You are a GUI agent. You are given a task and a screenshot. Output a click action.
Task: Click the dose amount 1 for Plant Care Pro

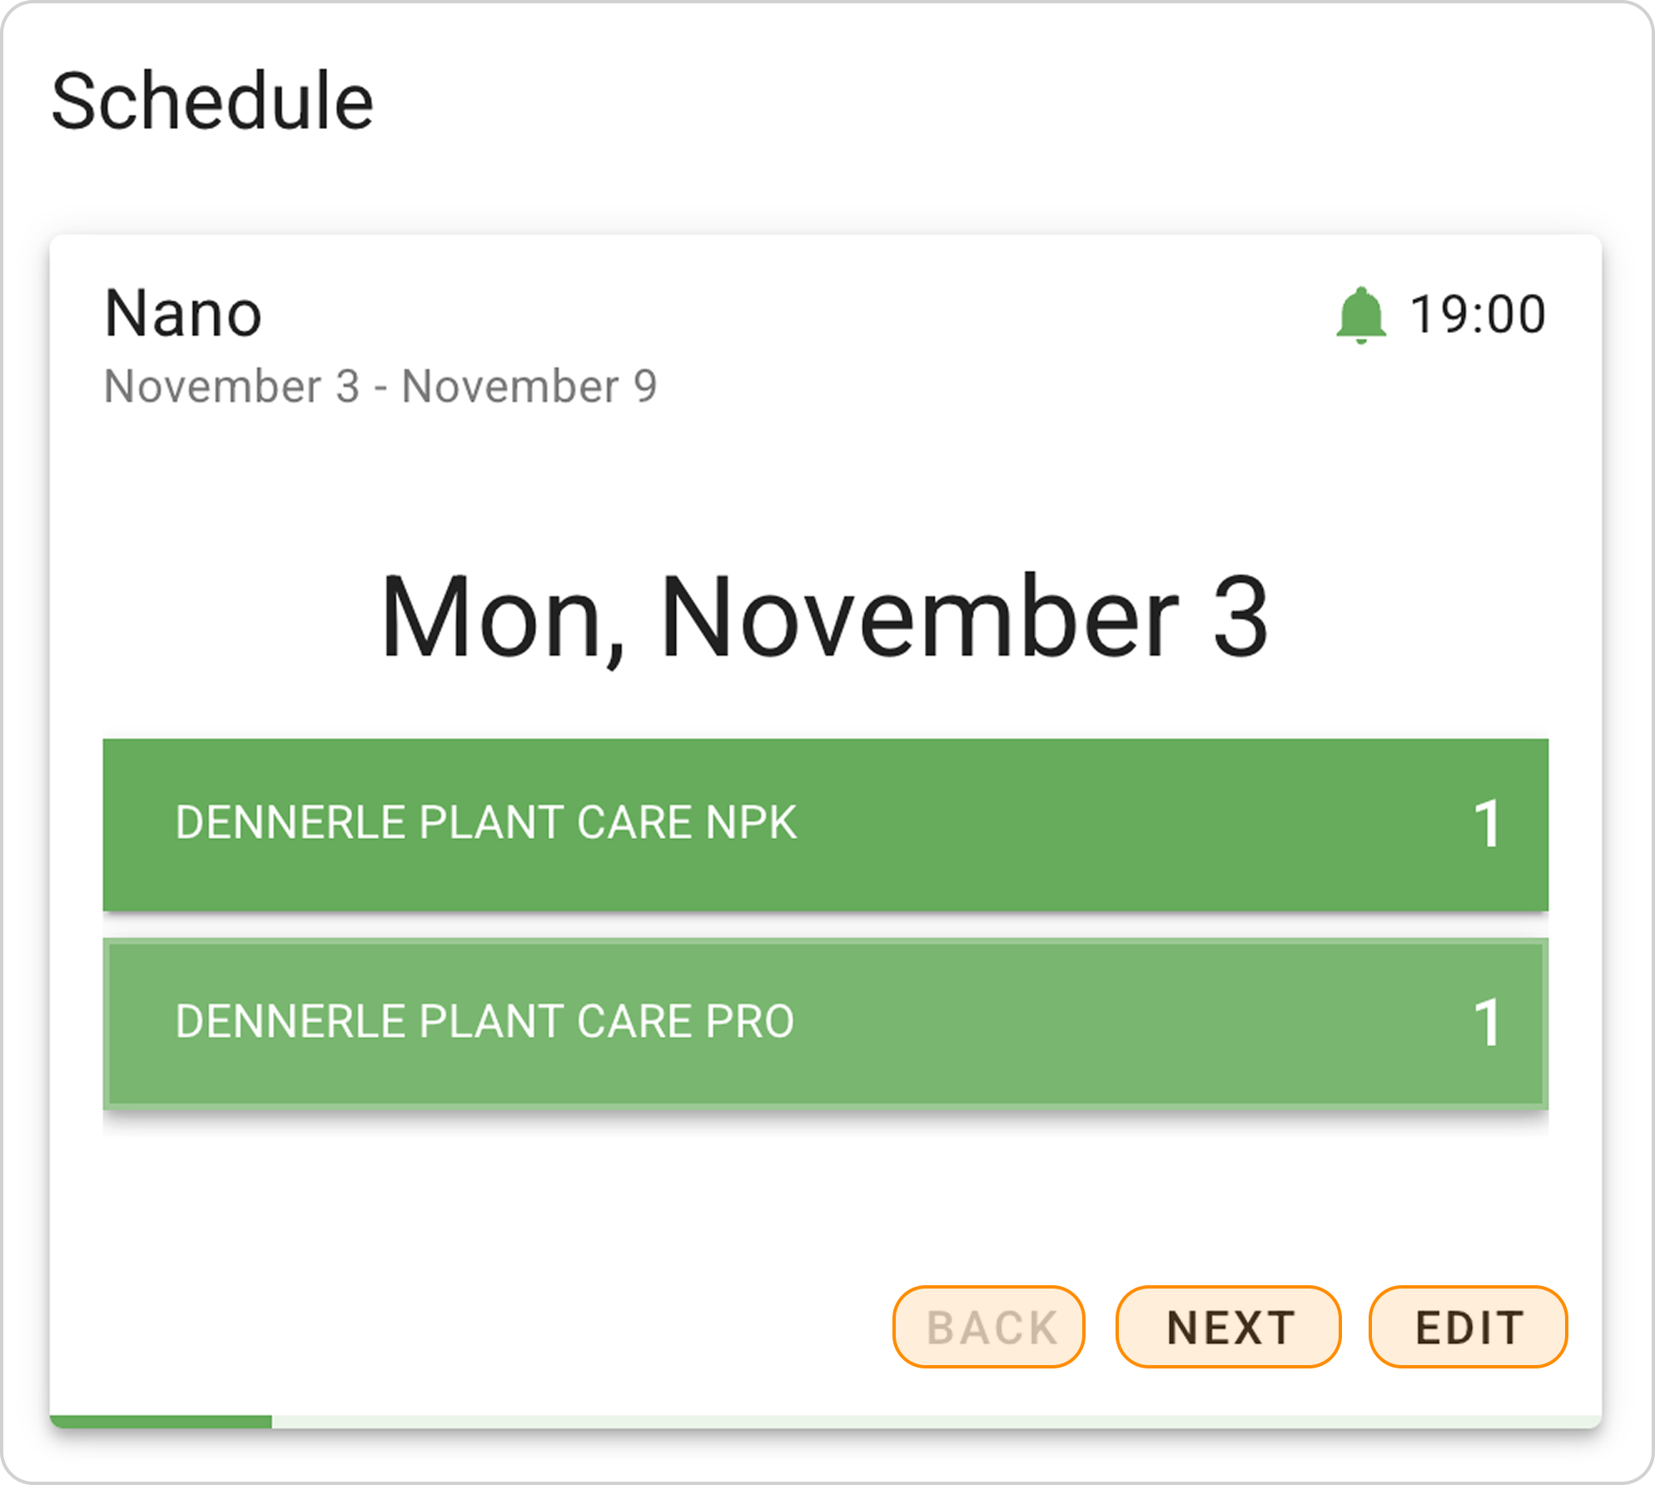coord(1487,1023)
